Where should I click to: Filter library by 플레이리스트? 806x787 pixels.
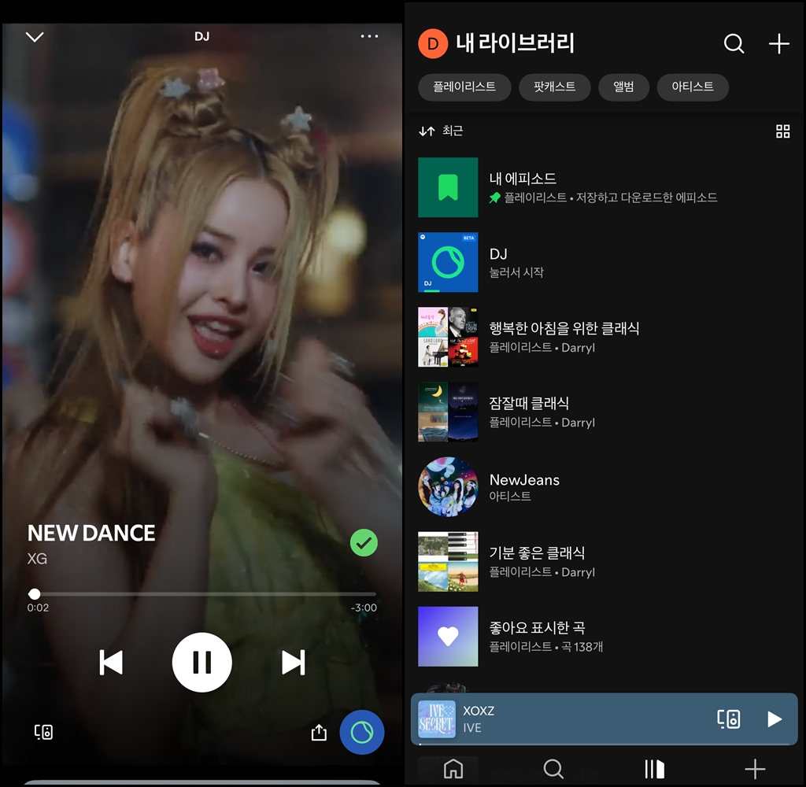coord(464,87)
